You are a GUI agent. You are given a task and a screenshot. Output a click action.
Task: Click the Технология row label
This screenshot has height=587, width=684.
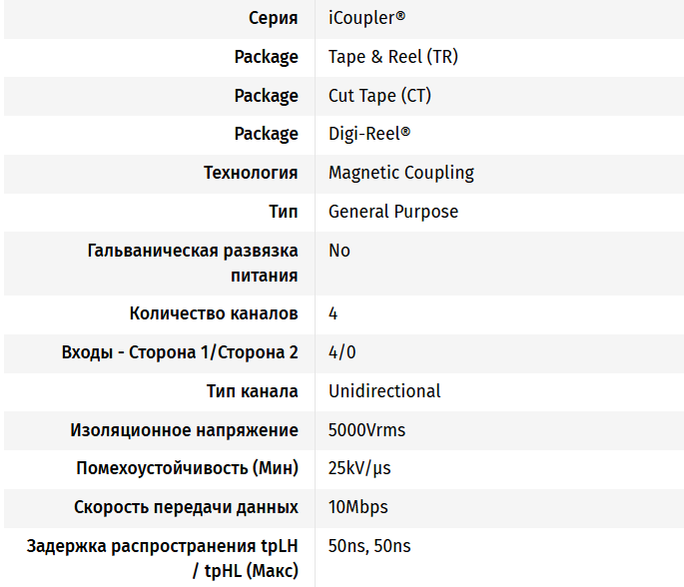(251, 173)
